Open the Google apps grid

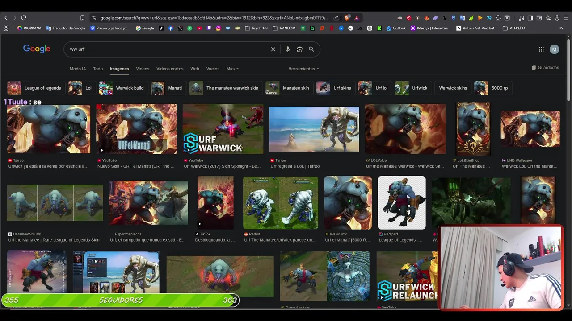(541, 49)
